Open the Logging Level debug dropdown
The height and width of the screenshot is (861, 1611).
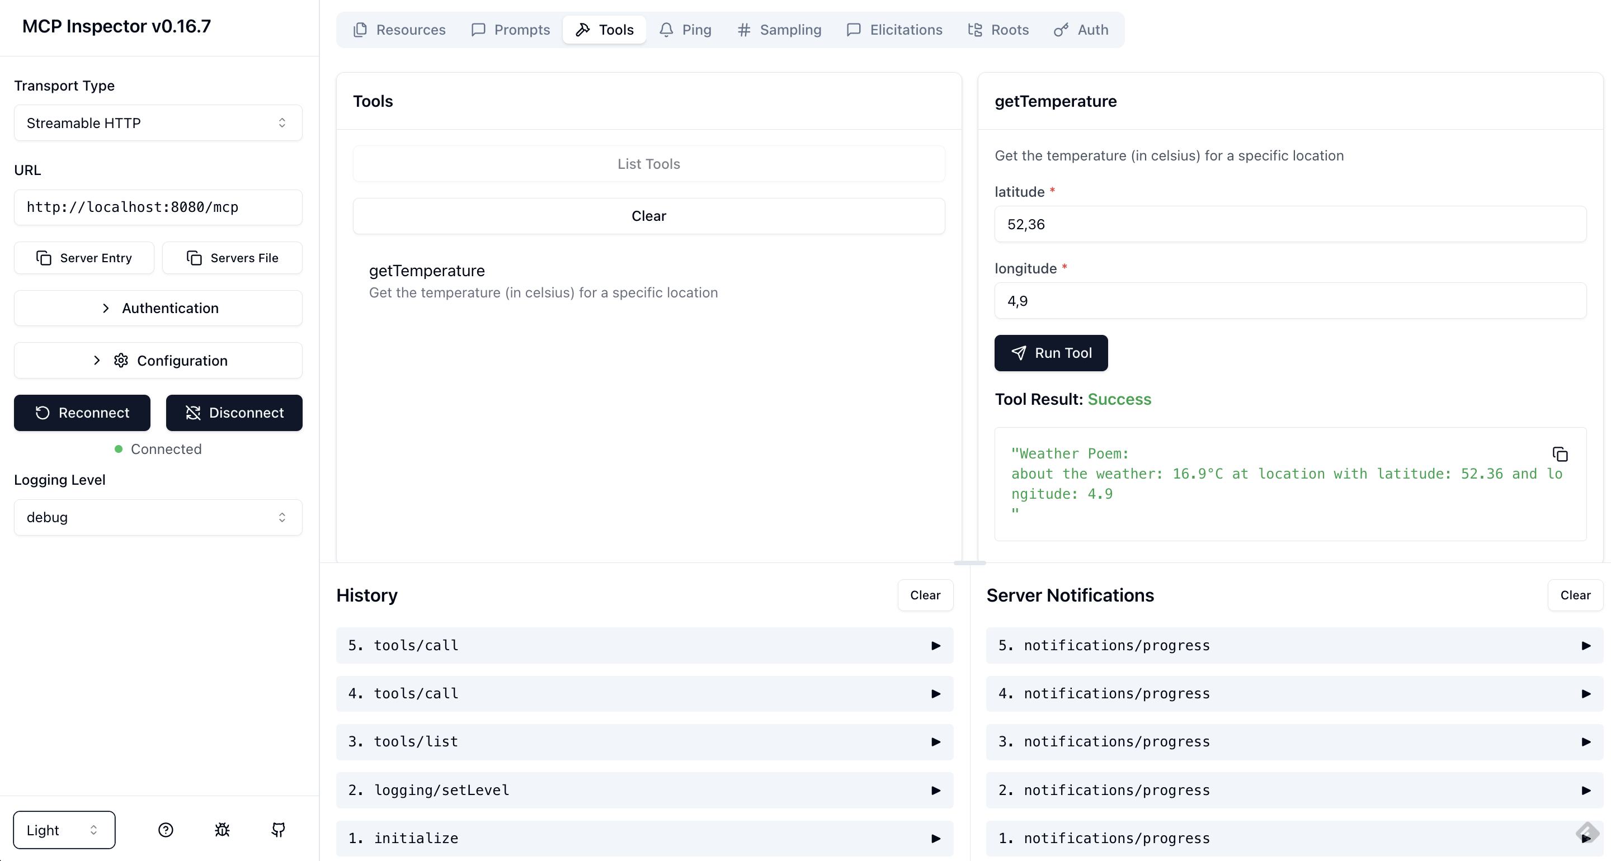click(158, 517)
